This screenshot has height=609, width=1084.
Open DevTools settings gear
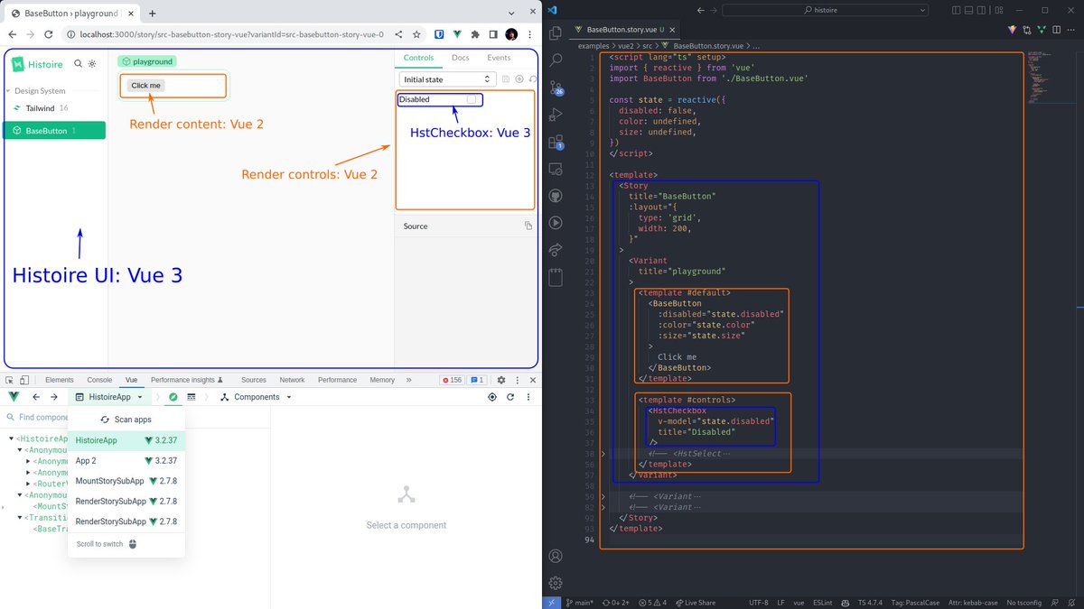click(501, 380)
